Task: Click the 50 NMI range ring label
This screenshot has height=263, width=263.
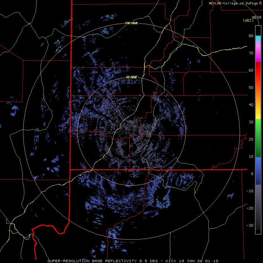Action: [x=131, y=77]
